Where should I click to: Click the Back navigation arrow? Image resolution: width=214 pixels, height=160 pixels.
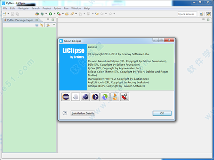pos(102,14)
